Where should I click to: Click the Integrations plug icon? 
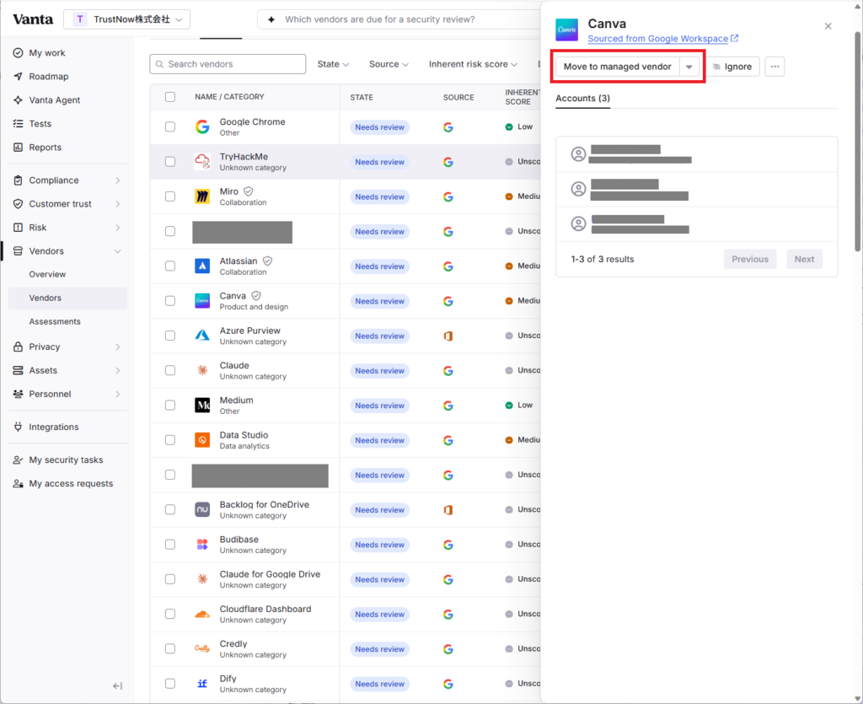(19, 427)
